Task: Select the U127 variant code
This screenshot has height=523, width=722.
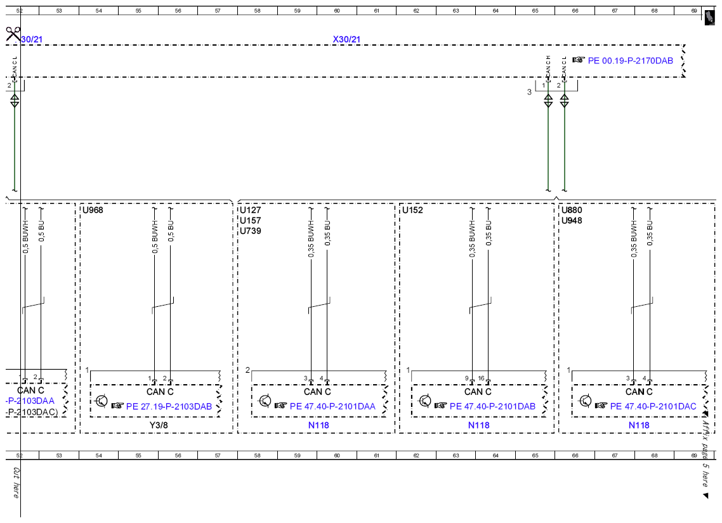Action: (250, 210)
